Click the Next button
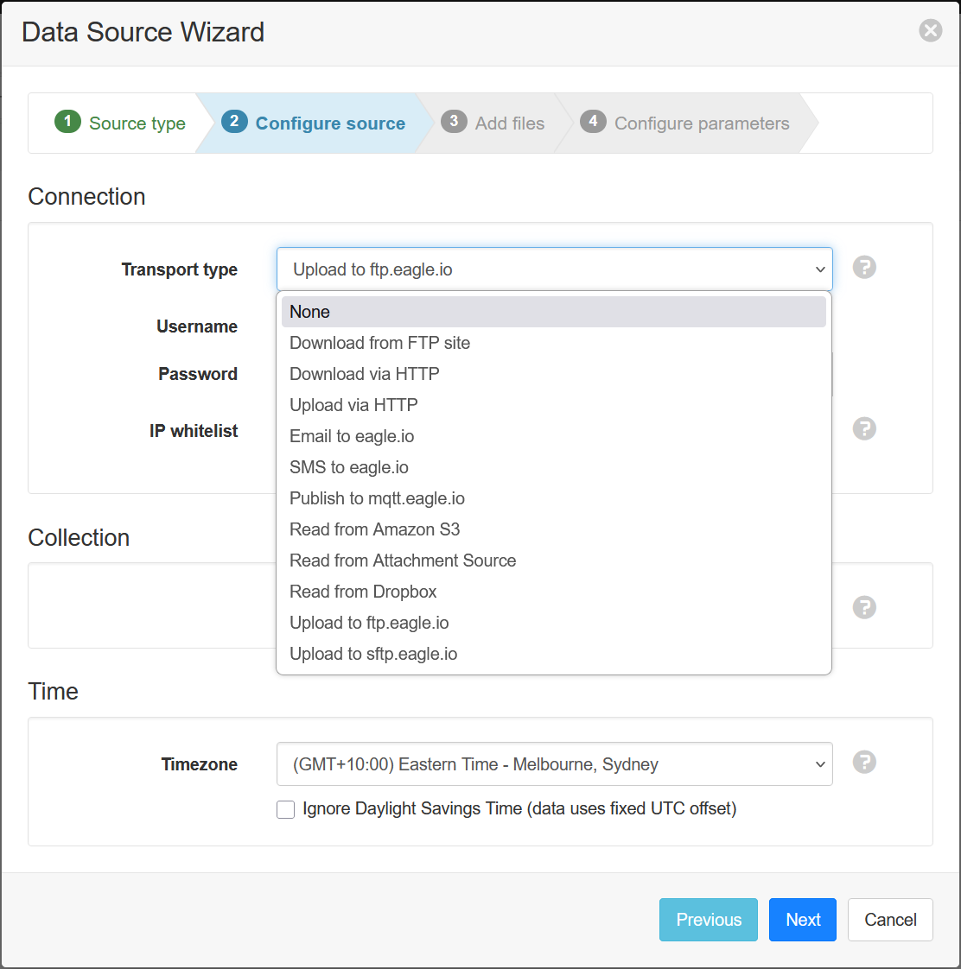The image size is (961, 969). point(802,920)
